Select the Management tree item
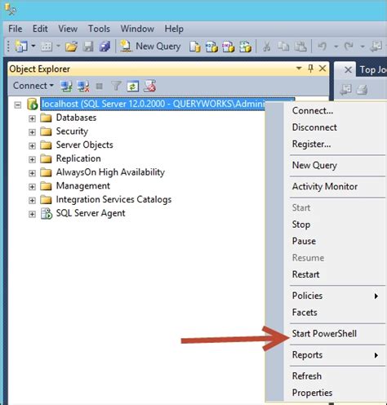 pyautogui.click(x=83, y=186)
